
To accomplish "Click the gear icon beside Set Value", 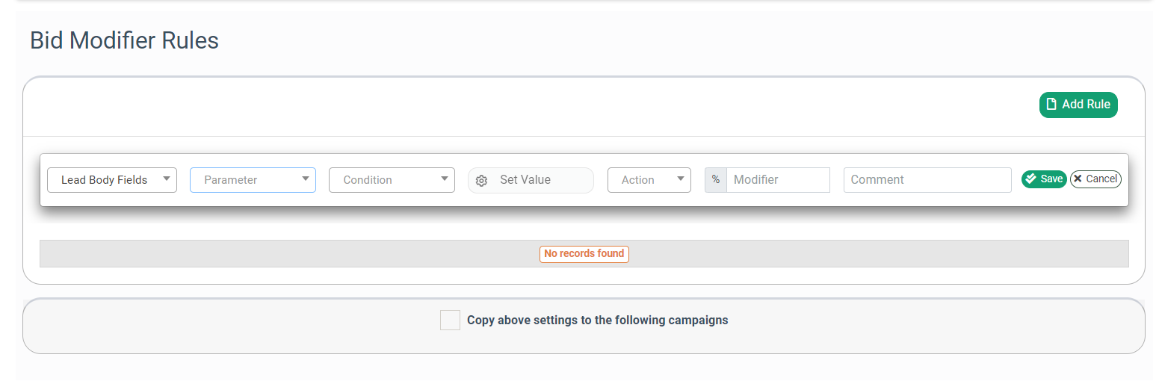I will 481,180.
